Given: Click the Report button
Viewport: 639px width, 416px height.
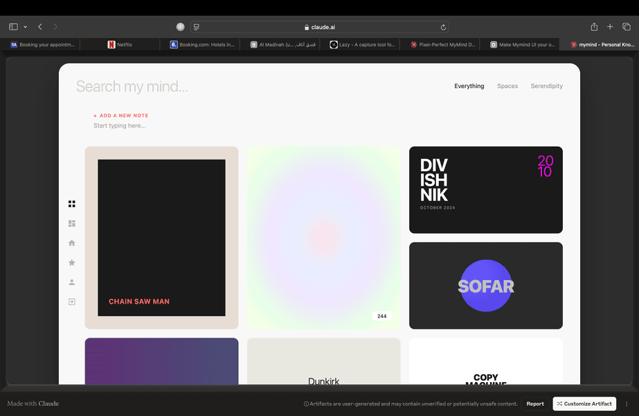Looking at the screenshot, I should click(x=535, y=404).
